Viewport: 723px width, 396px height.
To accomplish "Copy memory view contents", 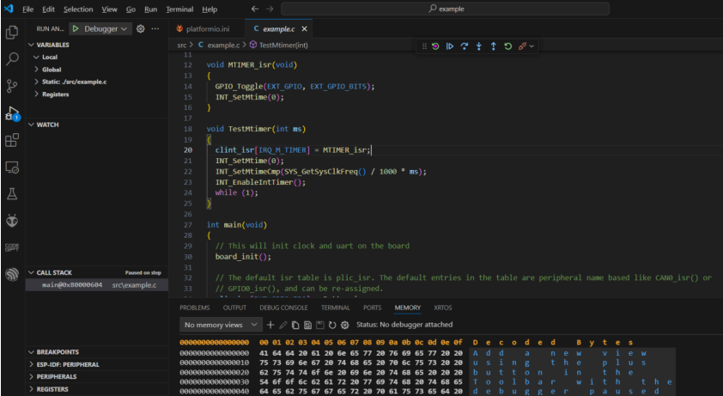I will tap(295, 325).
